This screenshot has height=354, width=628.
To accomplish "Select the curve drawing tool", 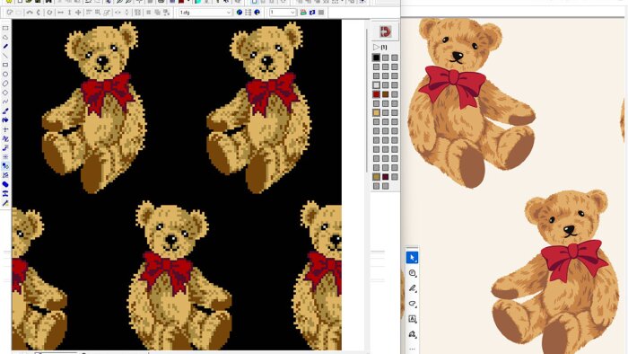I will coord(5,102).
